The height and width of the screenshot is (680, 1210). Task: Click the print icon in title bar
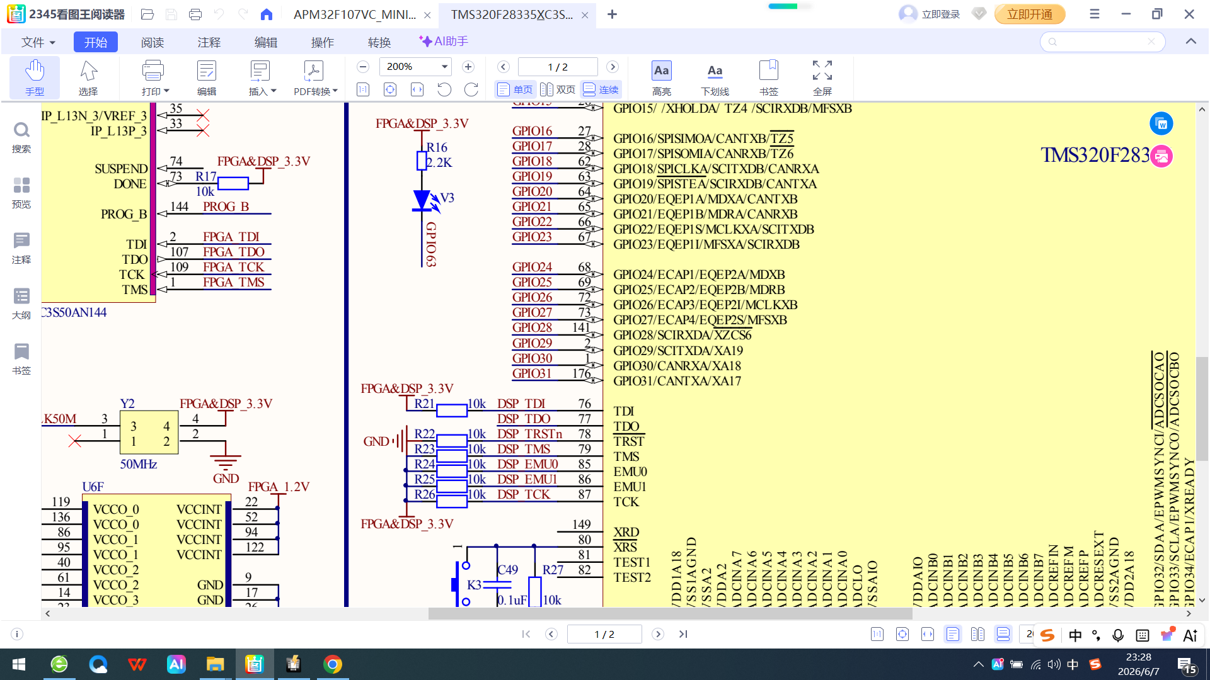coord(195,14)
